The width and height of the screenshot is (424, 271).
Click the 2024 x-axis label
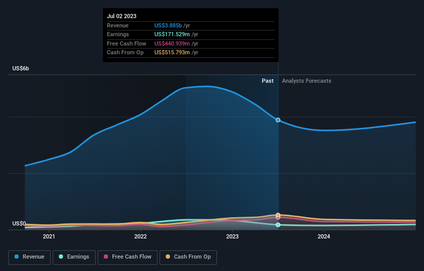(x=324, y=237)
